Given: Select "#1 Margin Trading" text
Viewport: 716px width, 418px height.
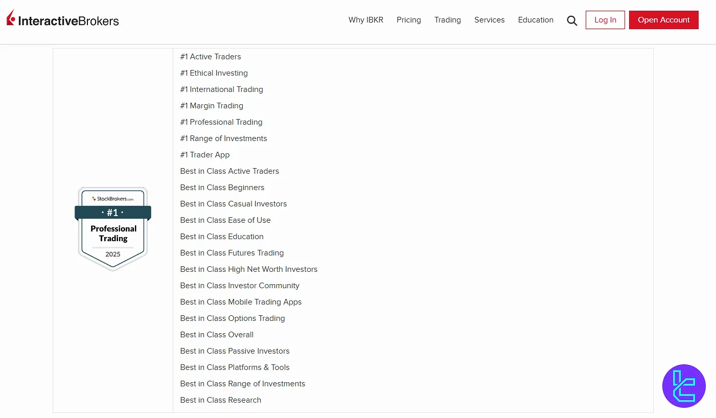Looking at the screenshot, I should [x=212, y=106].
